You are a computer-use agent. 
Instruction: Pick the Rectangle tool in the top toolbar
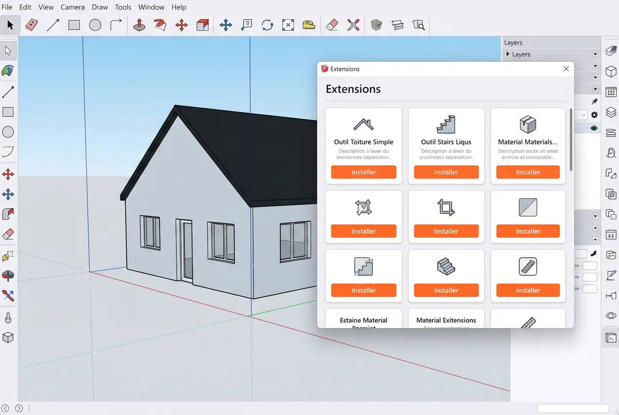(74, 25)
